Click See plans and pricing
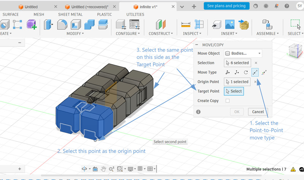 pyautogui.click(x=226, y=6)
